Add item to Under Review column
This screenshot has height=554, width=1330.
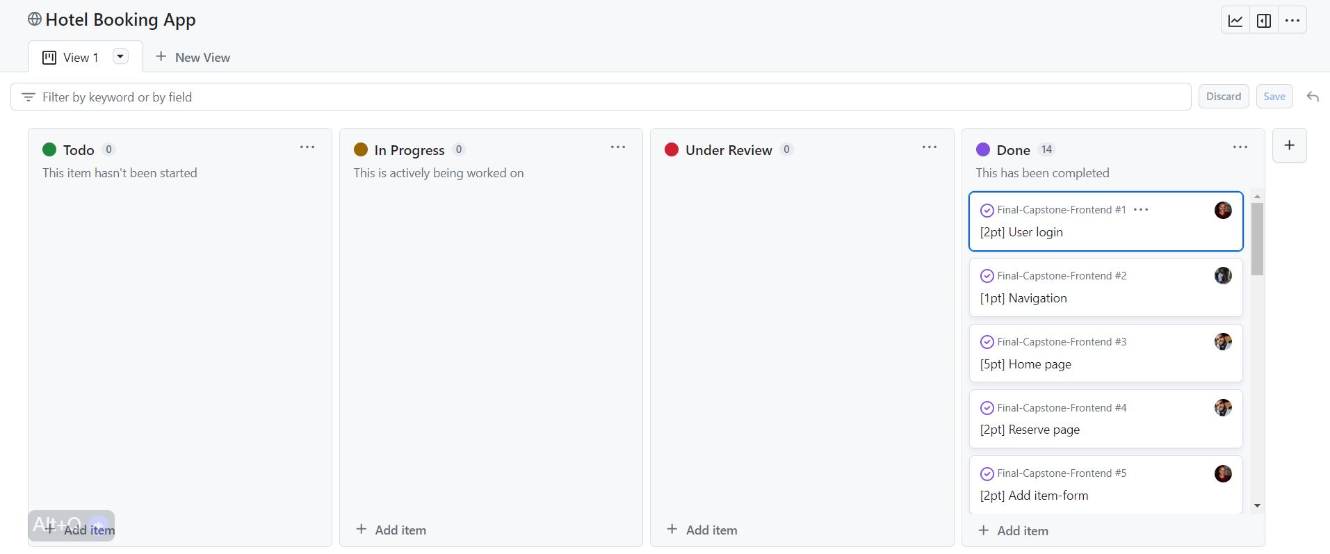coord(702,530)
